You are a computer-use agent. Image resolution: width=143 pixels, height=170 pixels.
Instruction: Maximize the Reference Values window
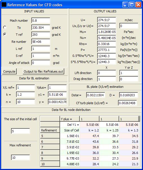[x=132, y=5]
